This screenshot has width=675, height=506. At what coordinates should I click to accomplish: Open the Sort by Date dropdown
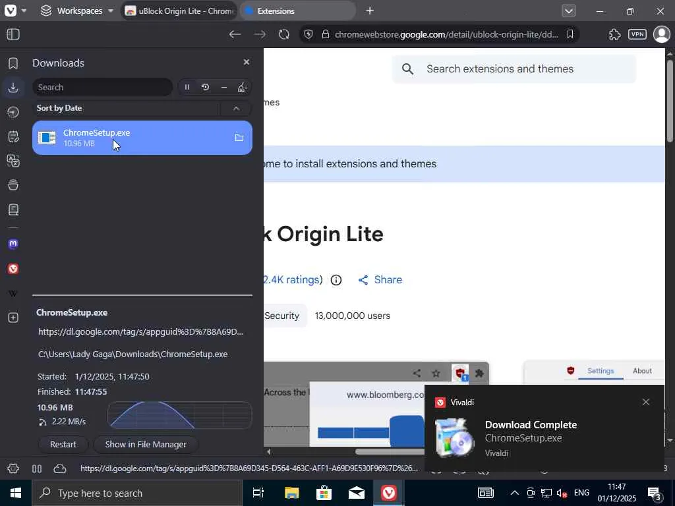126,108
